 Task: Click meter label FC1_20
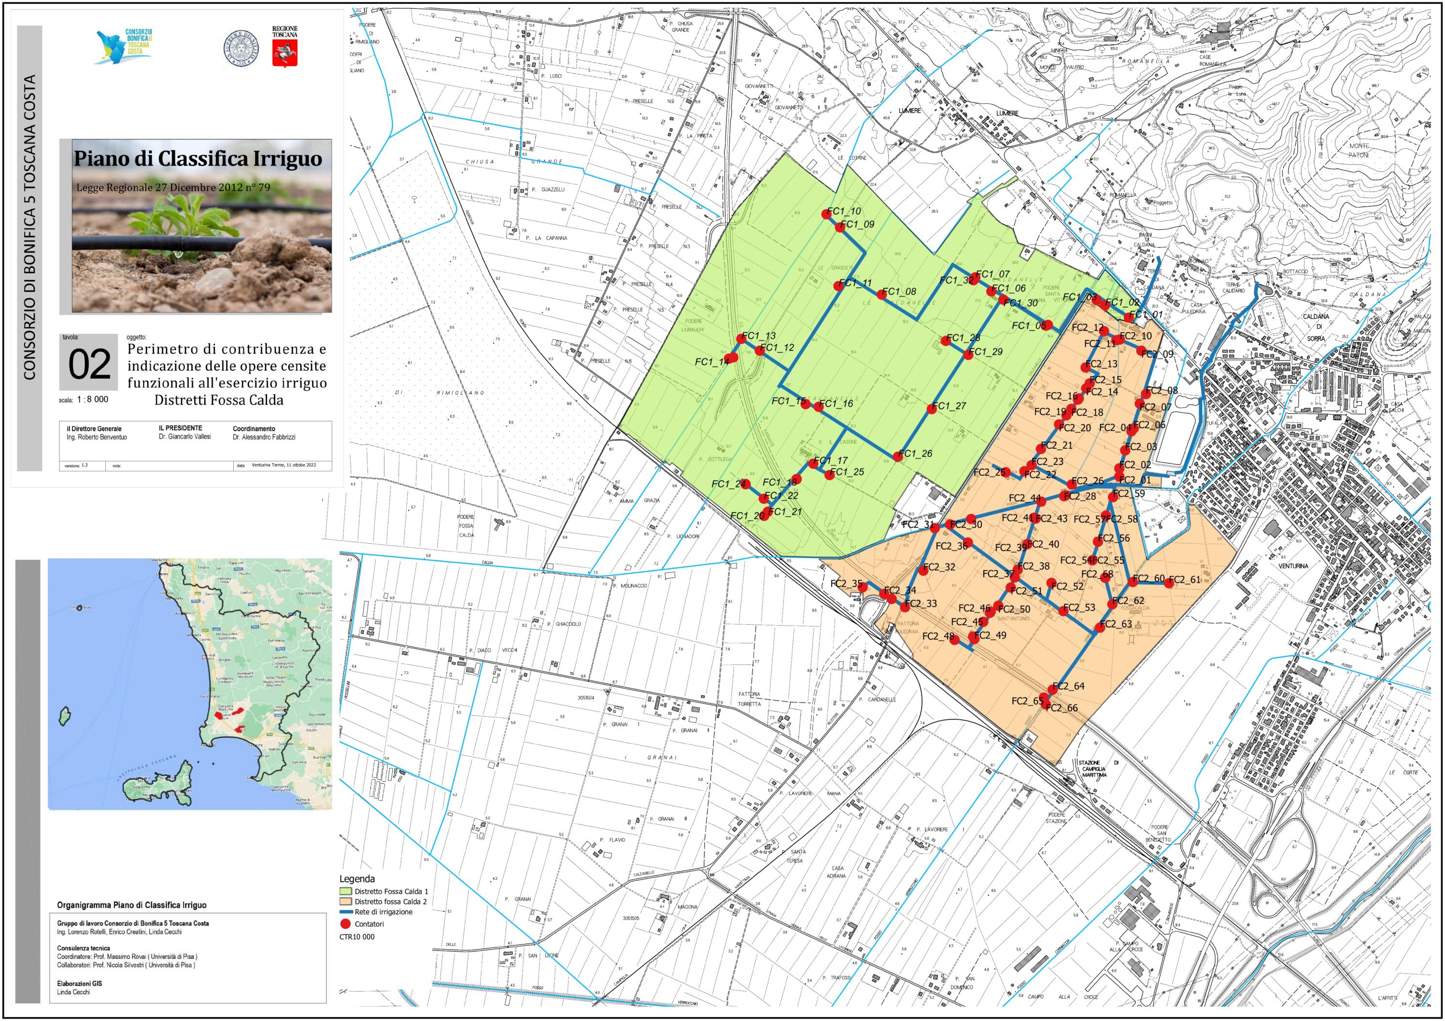(748, 516)
